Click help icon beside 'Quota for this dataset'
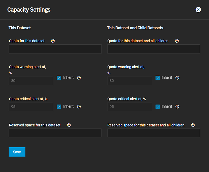209x172 pixels. click(x=53, y=41)
